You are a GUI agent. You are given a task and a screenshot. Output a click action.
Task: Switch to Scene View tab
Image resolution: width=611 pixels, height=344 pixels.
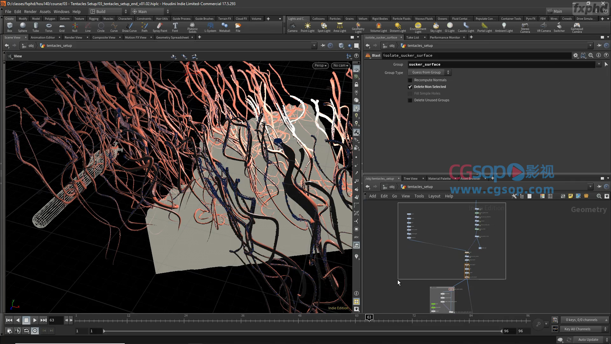point(12,37)
